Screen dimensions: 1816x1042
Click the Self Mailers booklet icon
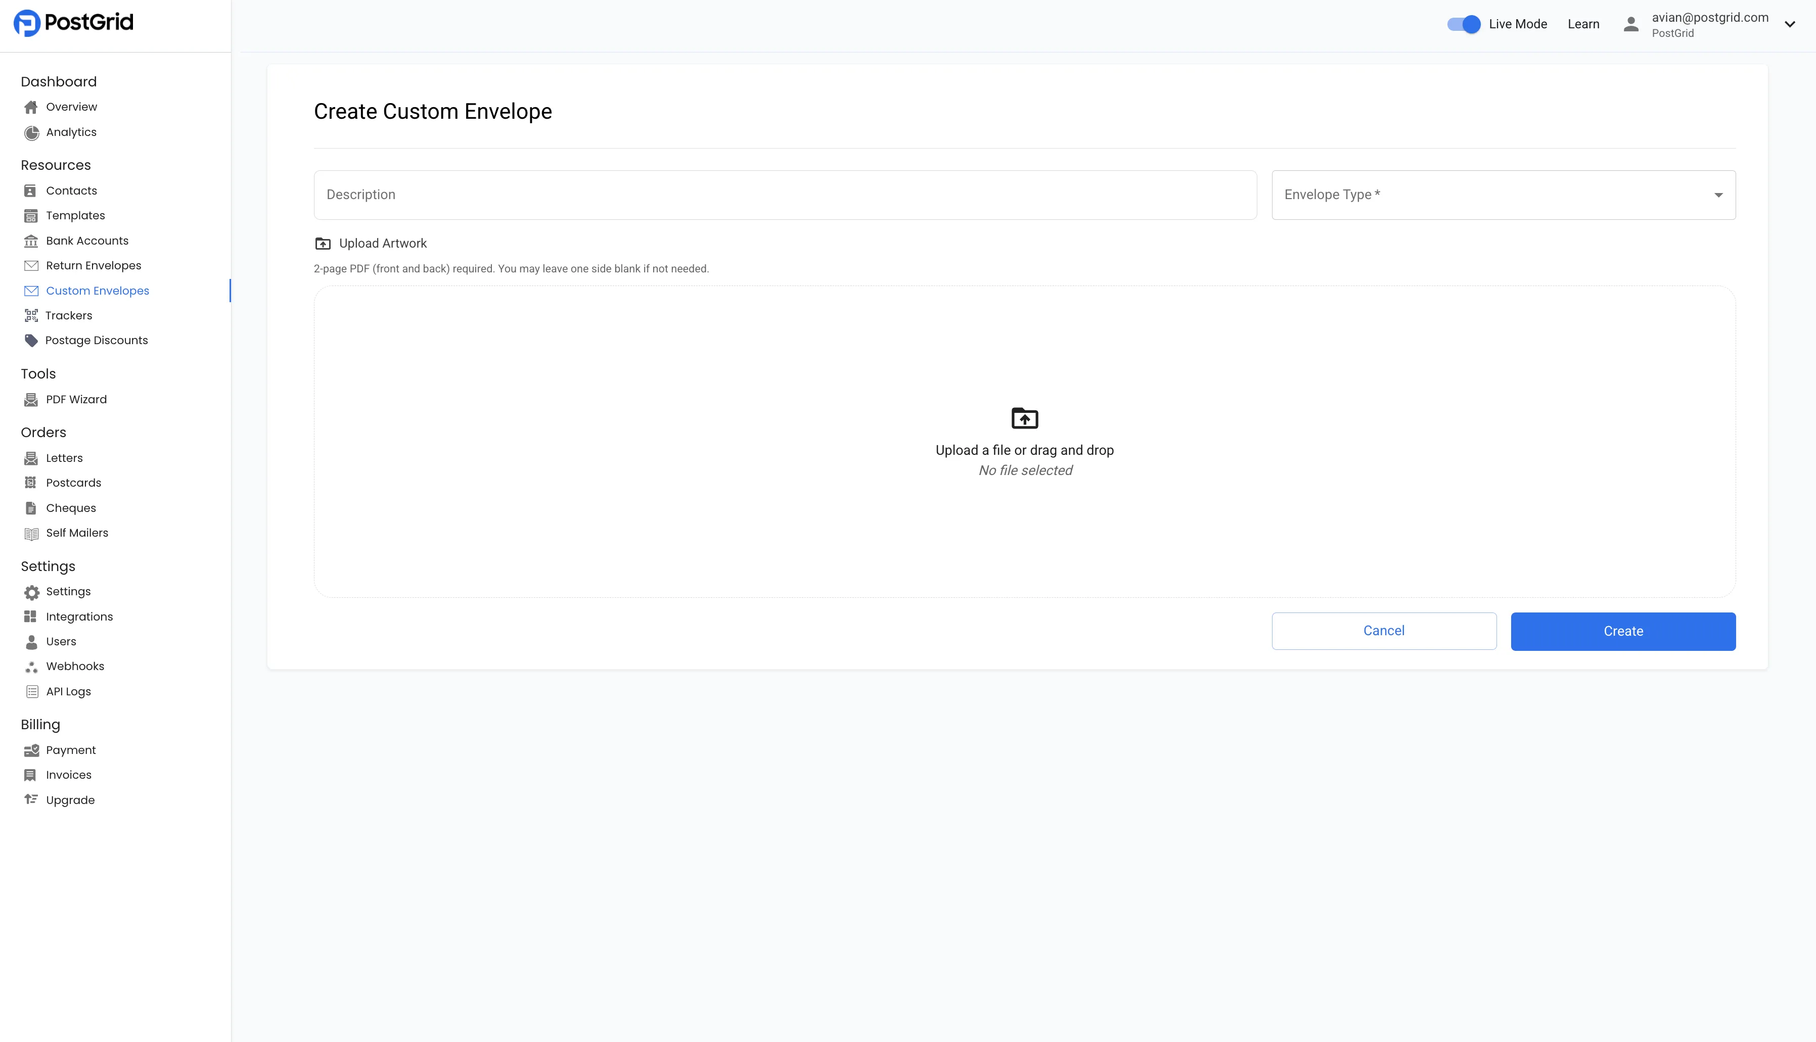point(31,533)
